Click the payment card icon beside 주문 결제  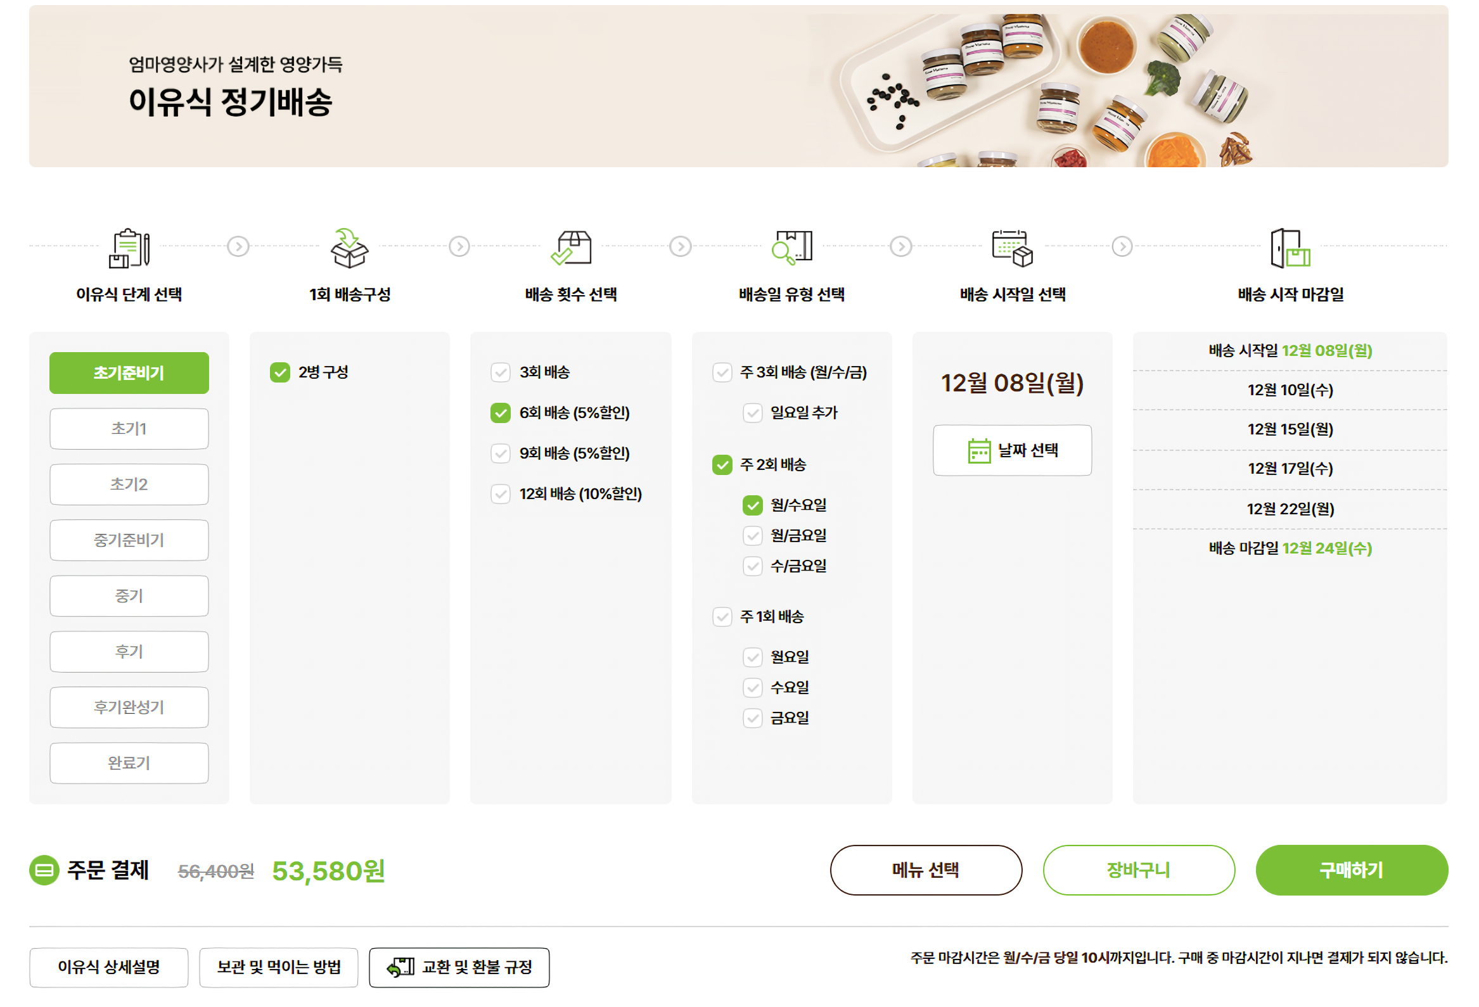[x=43, y=870]
